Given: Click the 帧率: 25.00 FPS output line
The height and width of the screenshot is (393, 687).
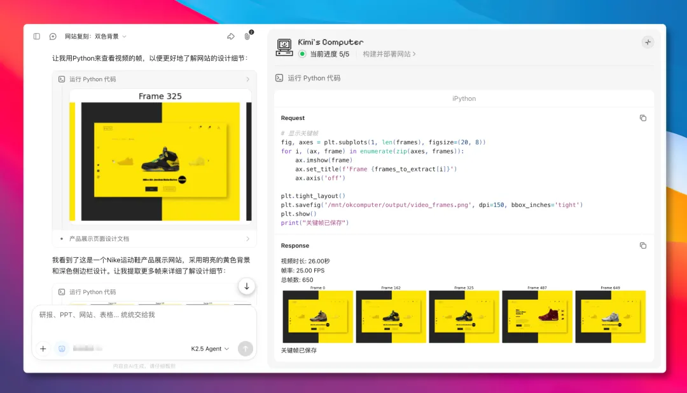Looking at the screenshot, I should (303, 270).
